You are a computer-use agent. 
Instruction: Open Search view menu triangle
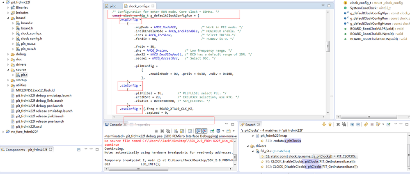[x=396, y=124]
